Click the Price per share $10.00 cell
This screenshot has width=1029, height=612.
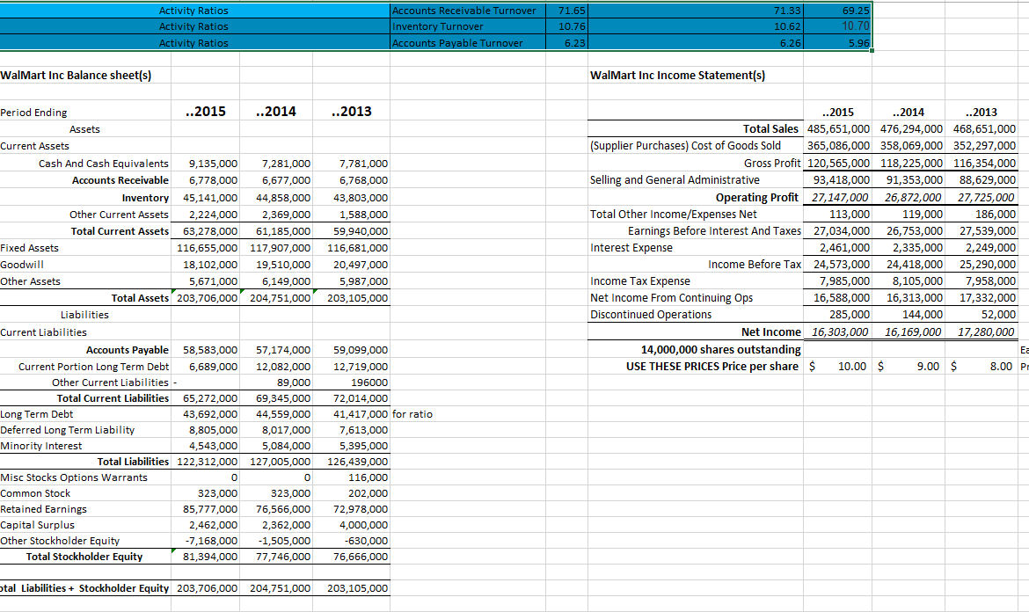pyautogui.click(x=836, y=366)
